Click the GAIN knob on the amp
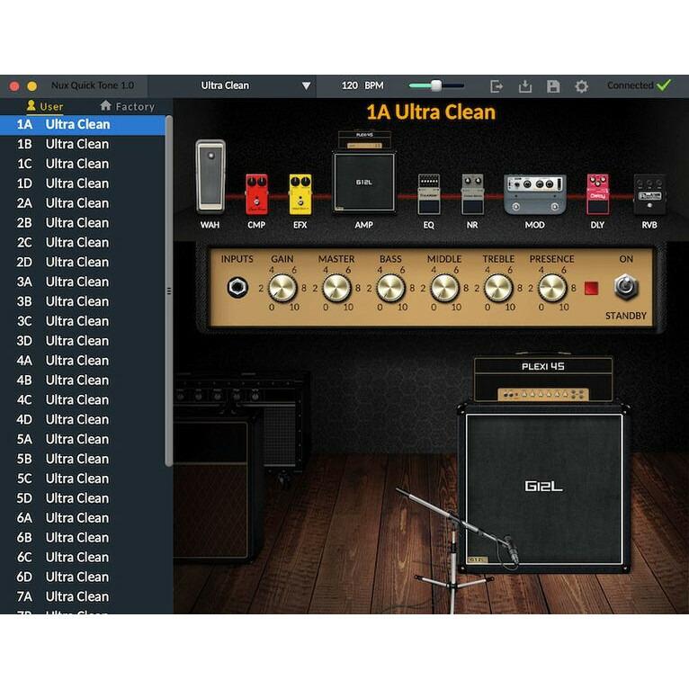Viewport: 689px width, 689px height. (x=282, y=288)
